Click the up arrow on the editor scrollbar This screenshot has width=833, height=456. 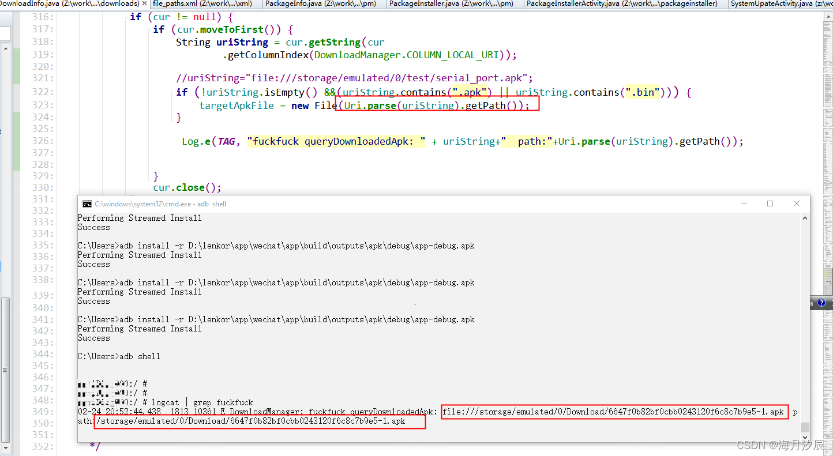(x=829, y=16)
